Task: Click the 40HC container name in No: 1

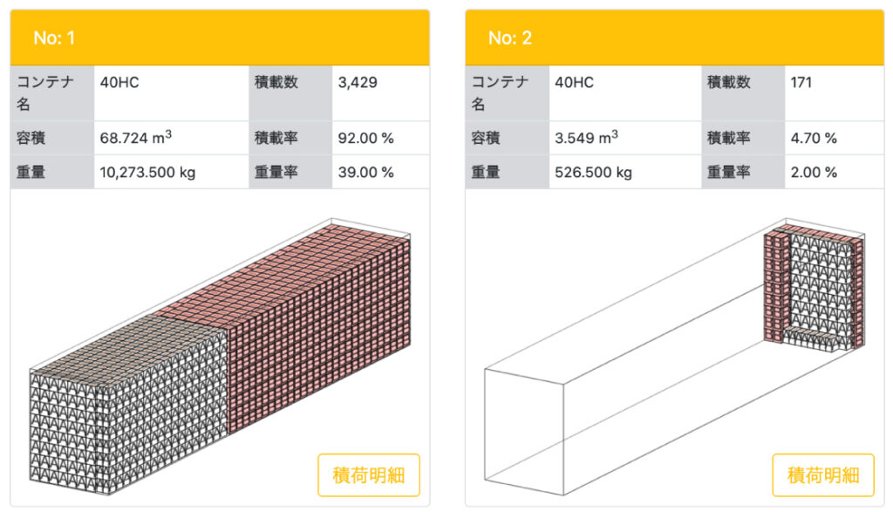Action: tap(120, 83)
